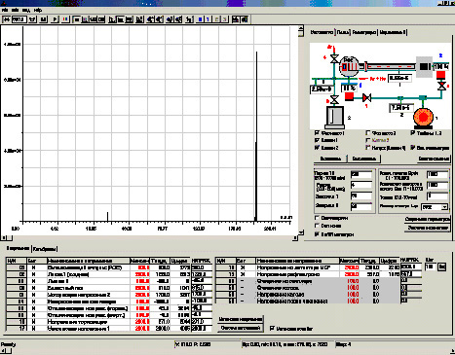
Task: Click the Сохранить параметры button
Action: click(428, 219)
